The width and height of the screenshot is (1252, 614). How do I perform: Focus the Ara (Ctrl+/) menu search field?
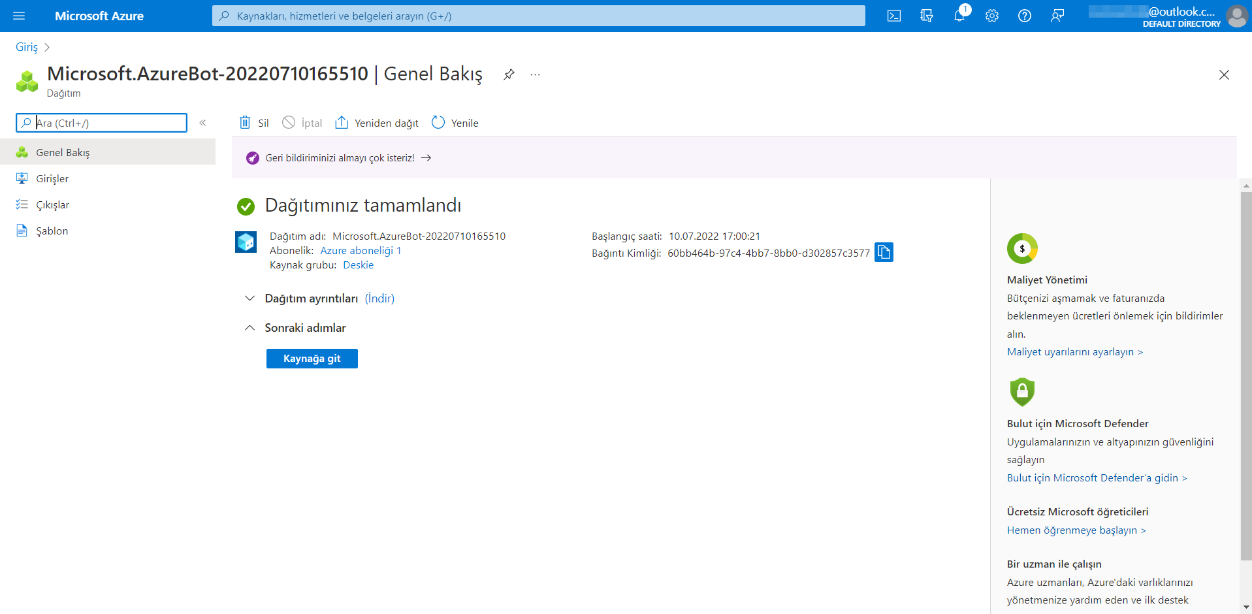(x=101, y=123)
